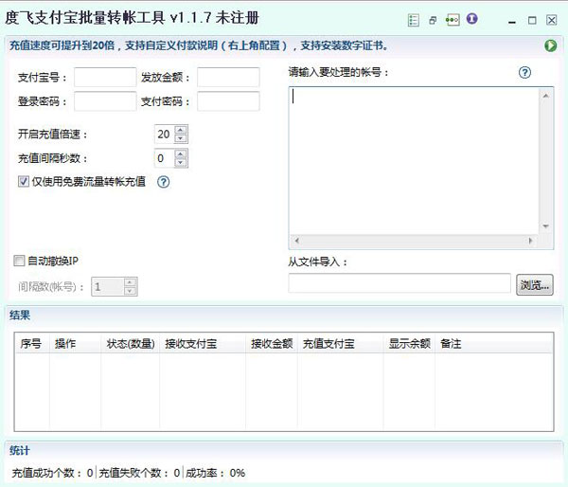Click the 充值间隔秒数 value field showing 0

click(x=165, y=158)
